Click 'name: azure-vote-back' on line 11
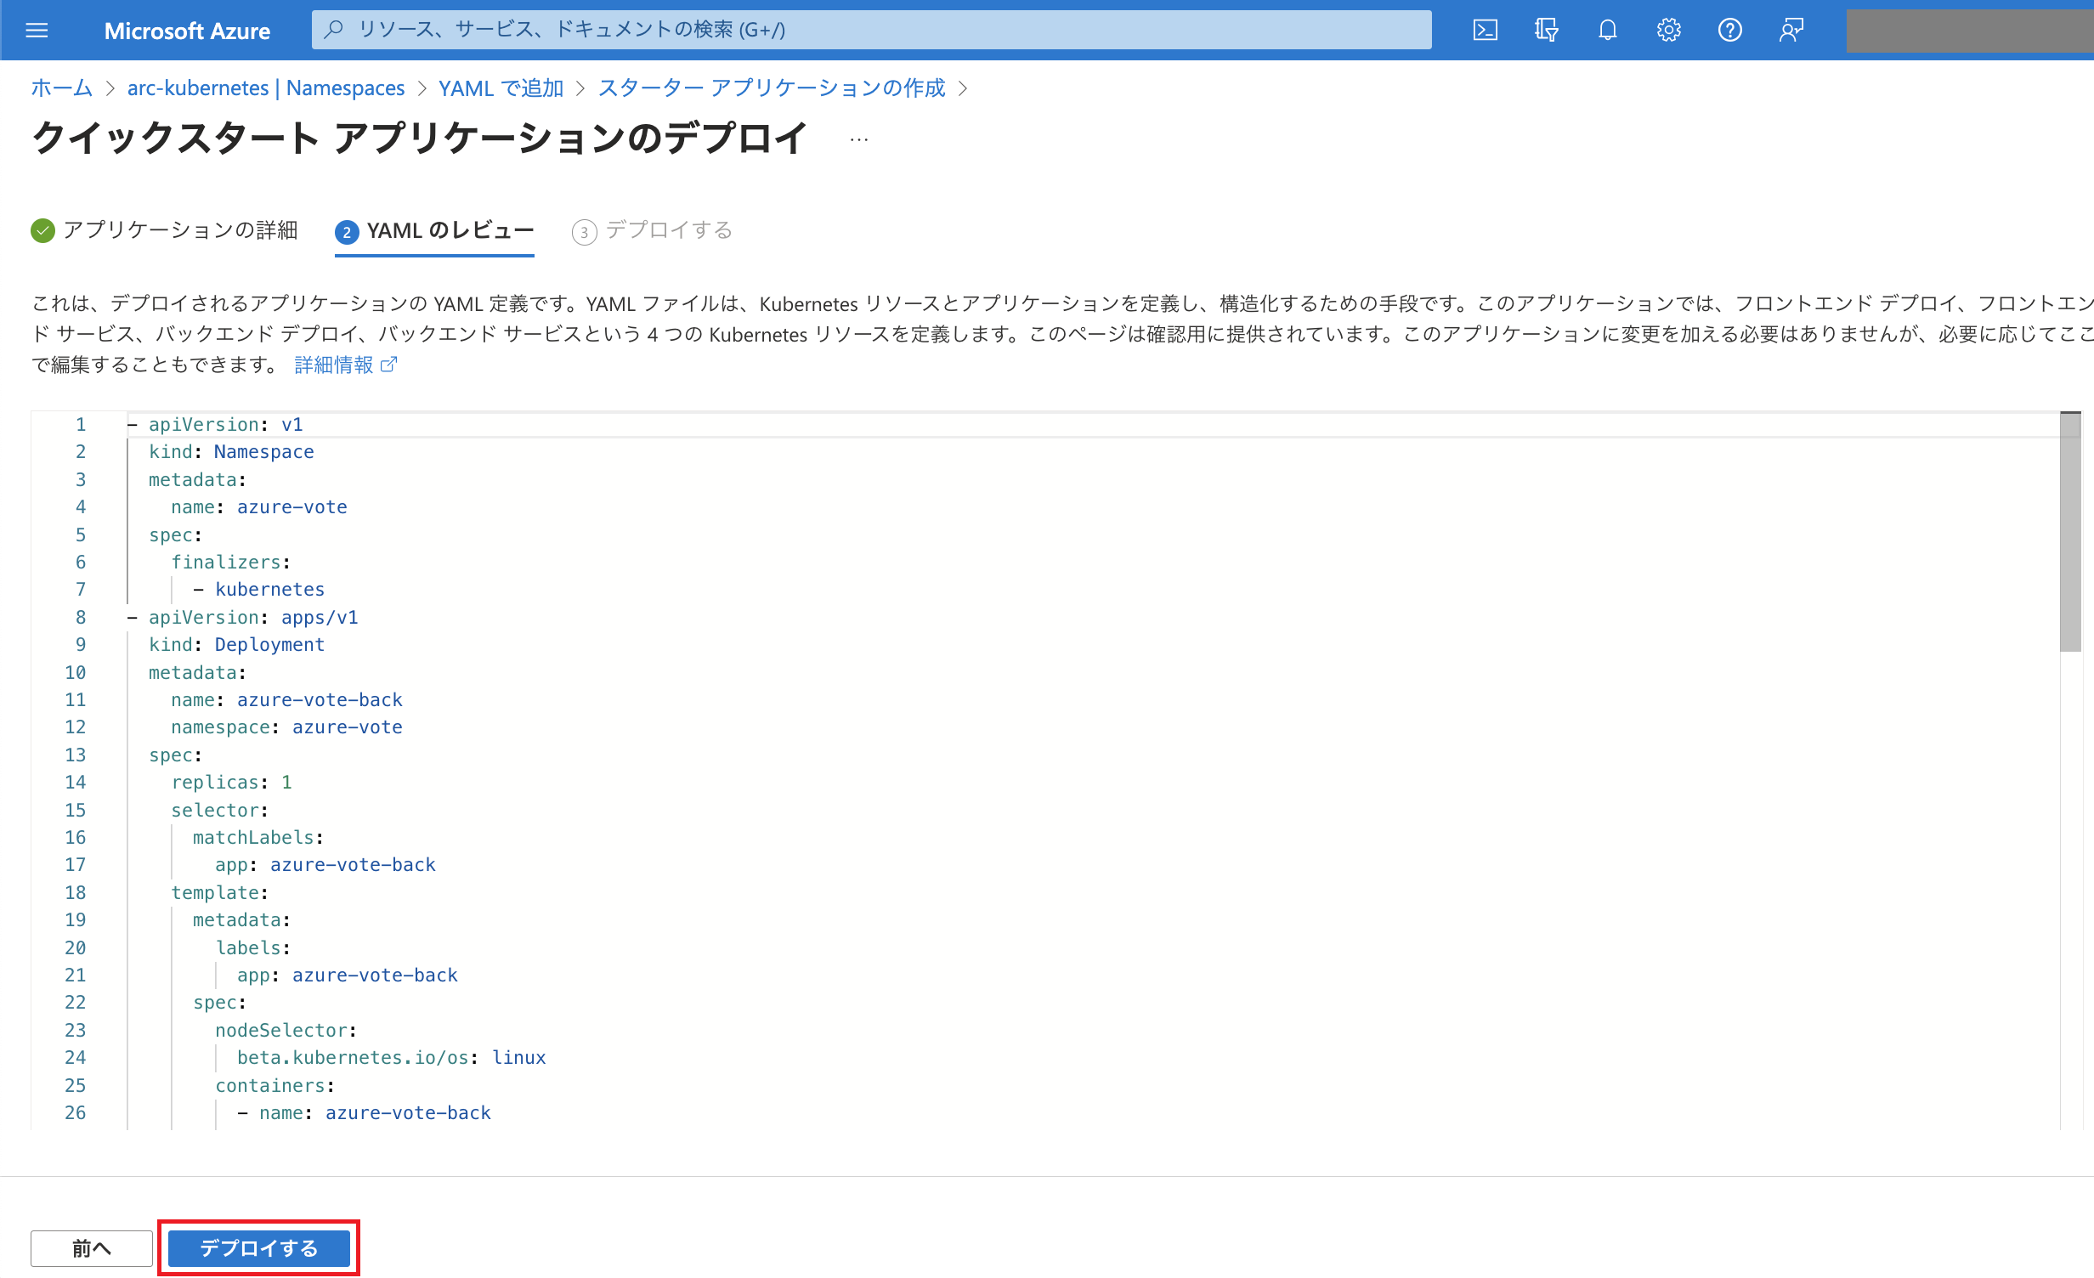2094x1278 pixels. [x=286, y=700]
